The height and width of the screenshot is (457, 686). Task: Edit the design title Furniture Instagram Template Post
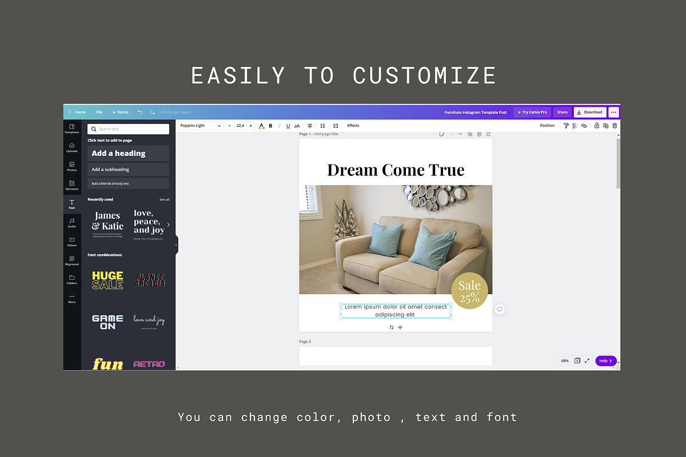click(x=476, y=113)
